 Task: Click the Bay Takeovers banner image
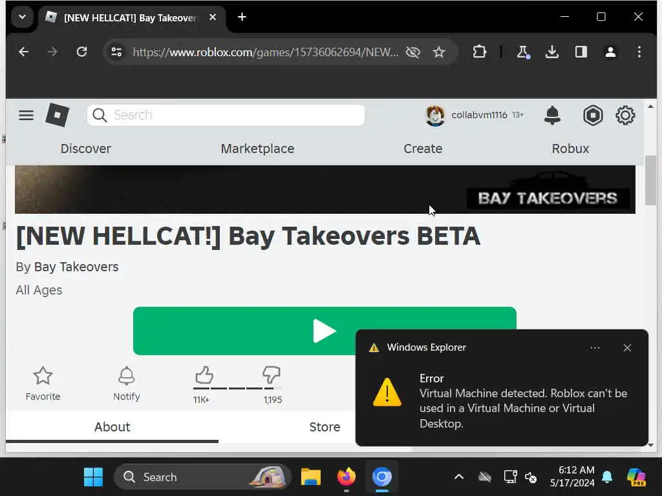(x=325, y=189)
